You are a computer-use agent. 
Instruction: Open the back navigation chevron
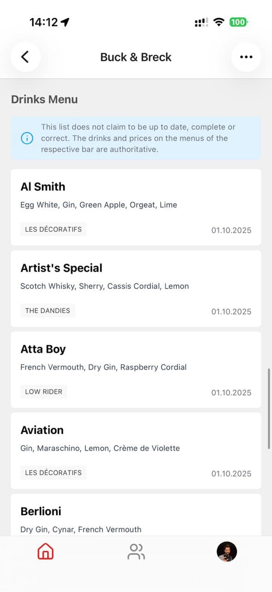pos(25,56)
